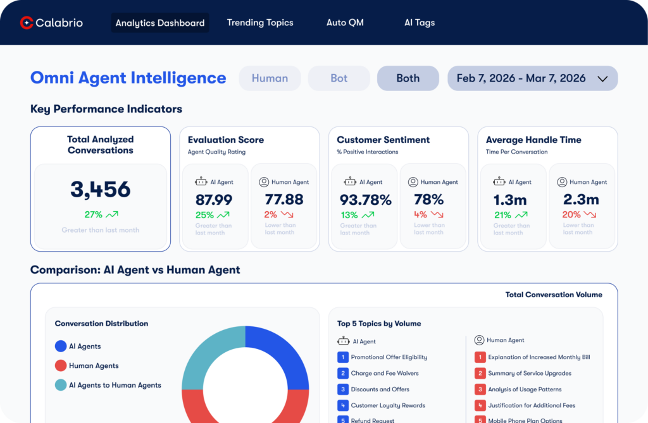Click the 13% upward trend arrow

click(x=368, y=215)
